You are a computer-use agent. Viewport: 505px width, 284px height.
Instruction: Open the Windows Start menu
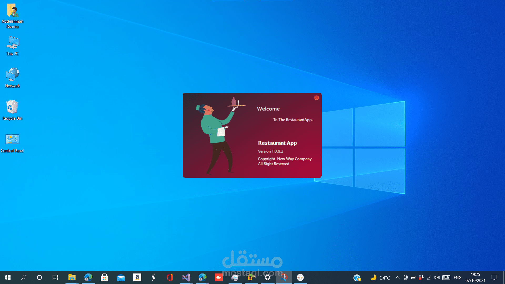coord(8,277)
